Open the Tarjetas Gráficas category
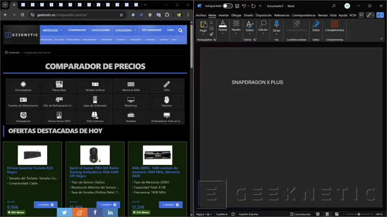Screen dimensions: 387x217 click(95, 86)
